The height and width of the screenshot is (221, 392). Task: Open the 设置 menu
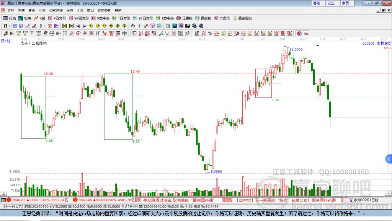tap(70, 10)
